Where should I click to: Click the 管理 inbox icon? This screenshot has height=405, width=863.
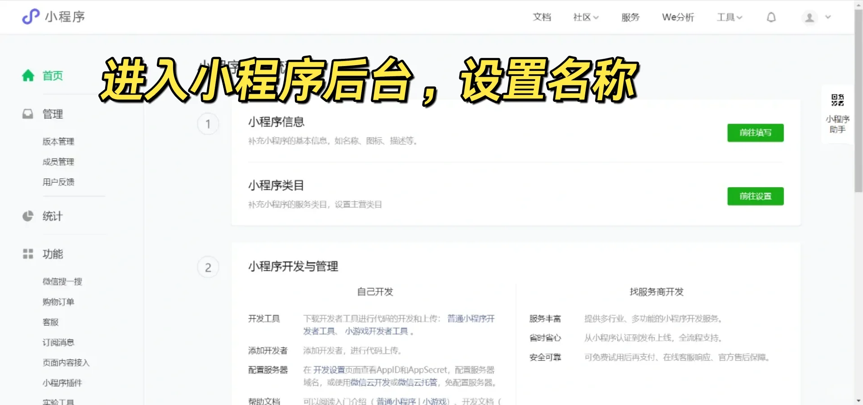coord(28,114)
